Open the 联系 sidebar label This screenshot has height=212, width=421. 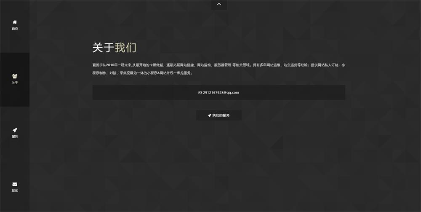coord(15,191)
